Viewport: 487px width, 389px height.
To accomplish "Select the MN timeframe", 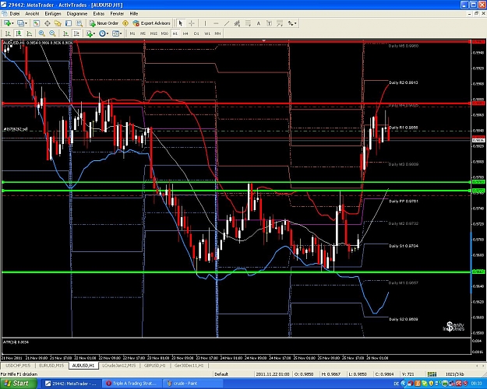I will (x=217, y=33).
